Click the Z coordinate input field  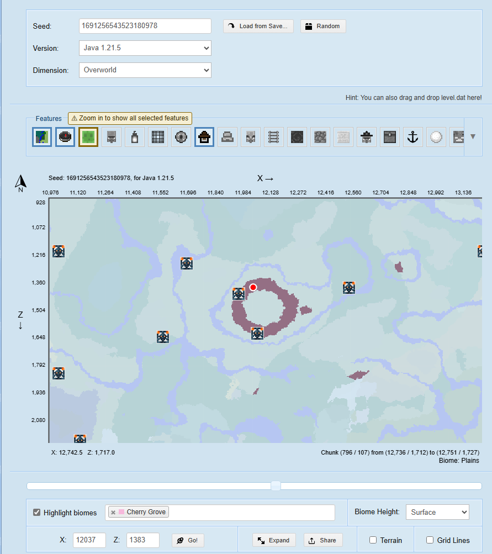(x=143, y=540)
